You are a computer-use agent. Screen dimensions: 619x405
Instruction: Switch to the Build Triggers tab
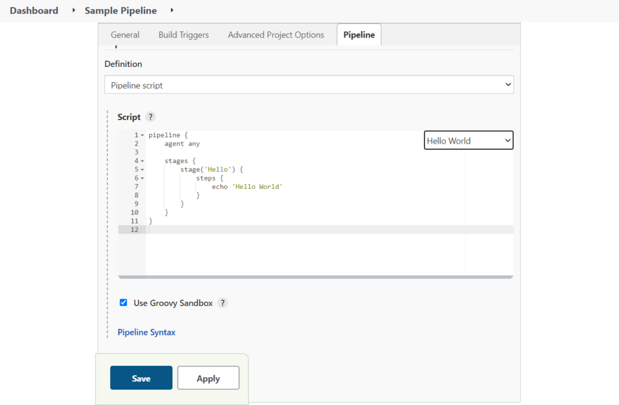183,34
